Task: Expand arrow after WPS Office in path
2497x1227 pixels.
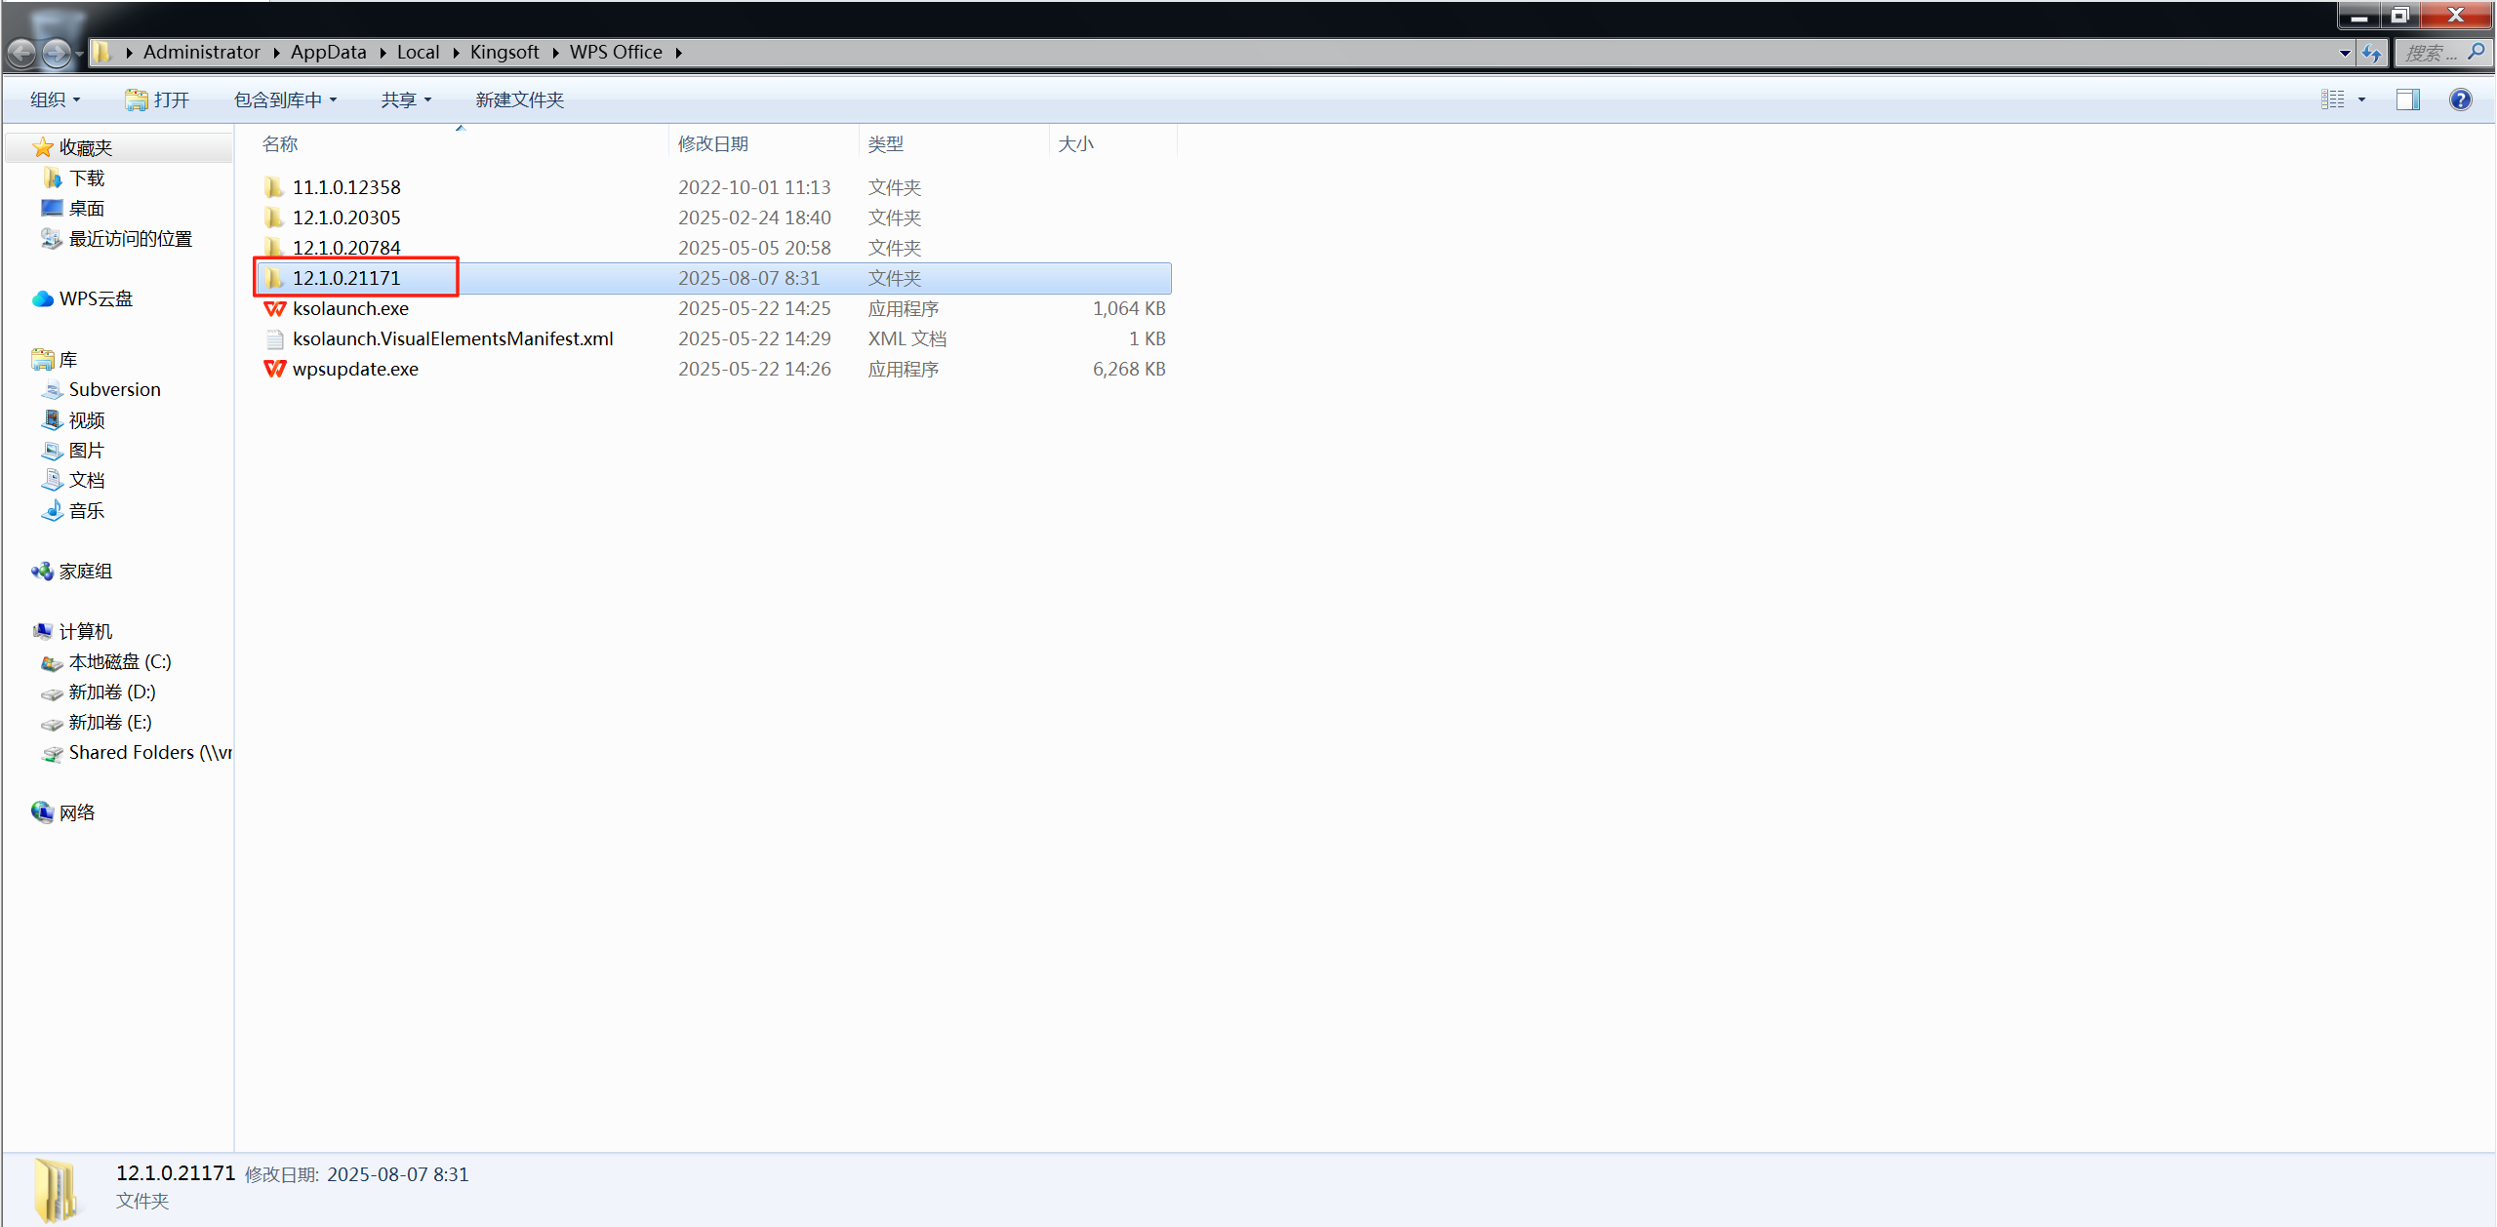Action: pos(678,53)
